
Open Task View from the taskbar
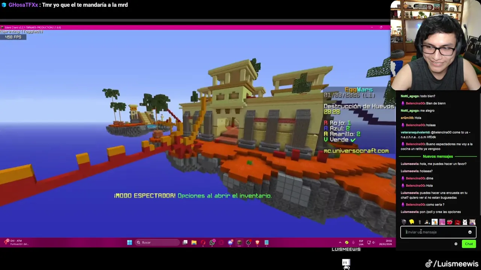185,242
